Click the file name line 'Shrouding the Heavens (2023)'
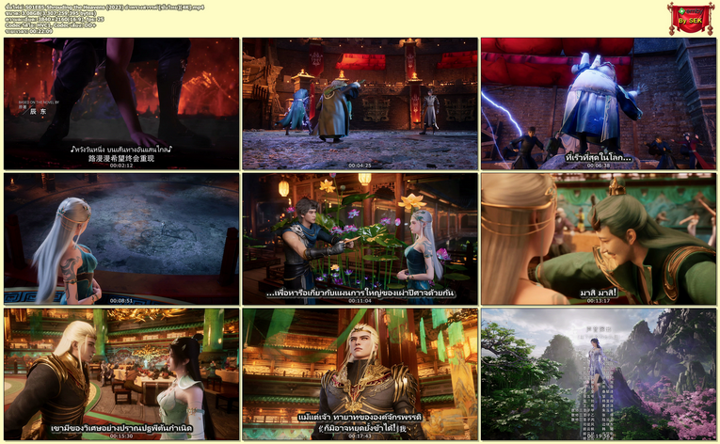The image size is (720, 444). coord(104,7)
